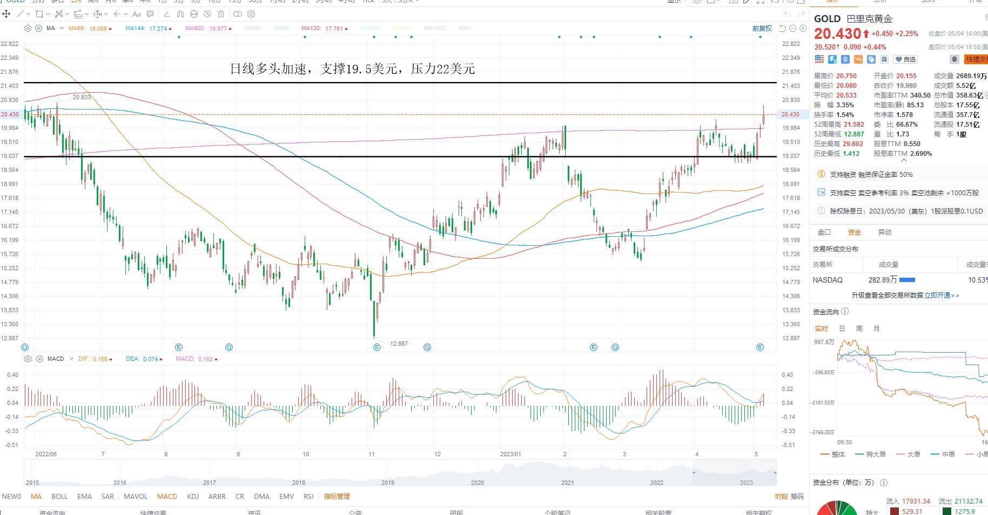Screen dimensions: 988x515
Task: Switch to BOLL indicator tab
Action: (x=59, y=496)
